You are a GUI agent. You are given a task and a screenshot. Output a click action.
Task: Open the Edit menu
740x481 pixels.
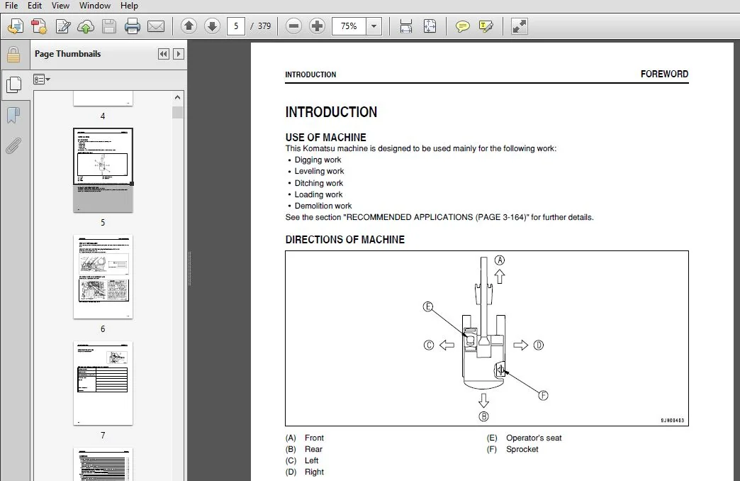[35, 6]
